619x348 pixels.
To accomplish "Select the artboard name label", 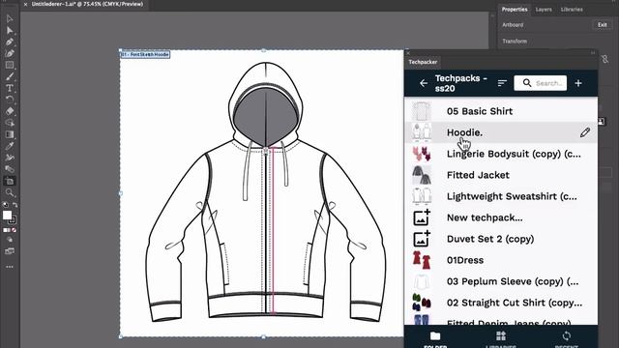I will 145,54.
